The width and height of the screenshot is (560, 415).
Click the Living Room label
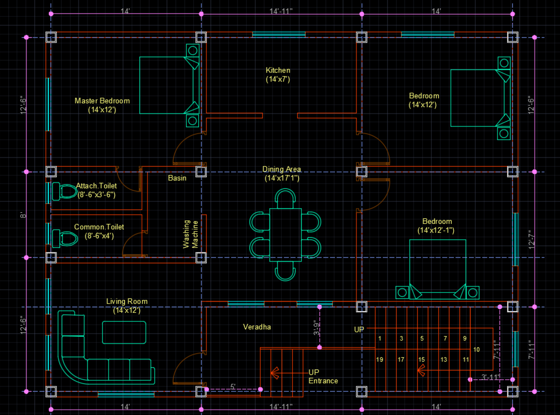point(127,302)
